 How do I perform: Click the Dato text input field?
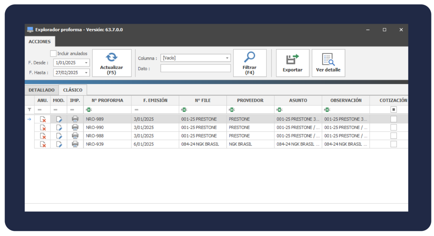tap(195, 68)
